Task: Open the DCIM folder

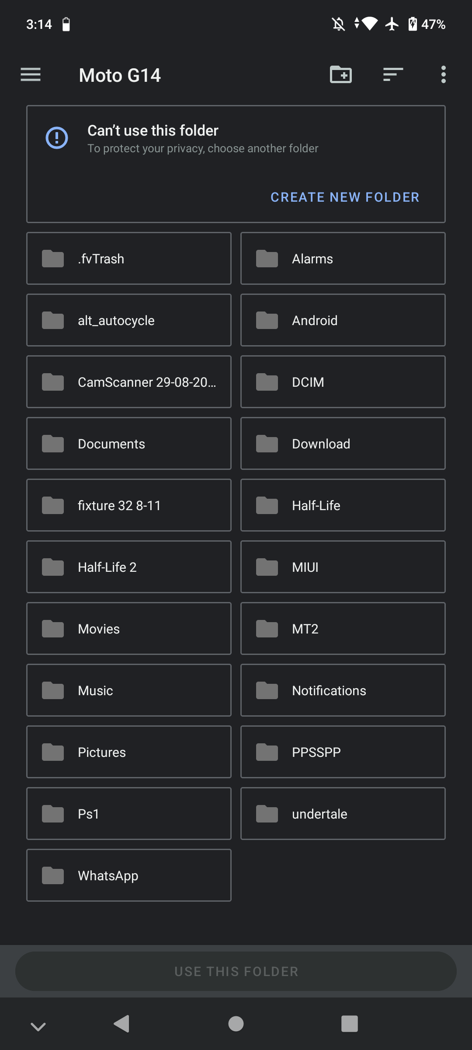Action: (x=343, y=382)
